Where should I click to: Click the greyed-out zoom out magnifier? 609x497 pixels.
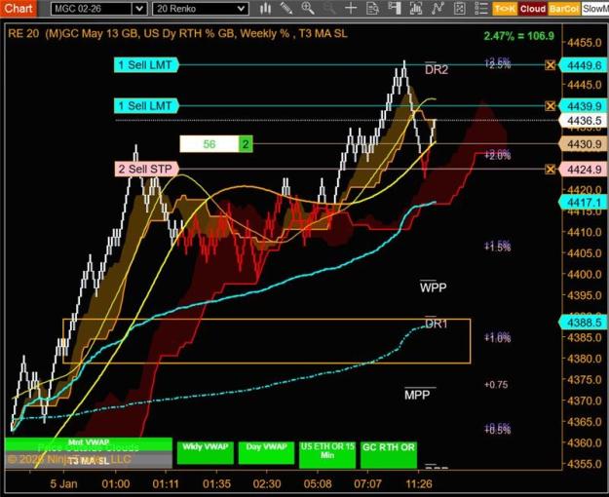[329, 9]
